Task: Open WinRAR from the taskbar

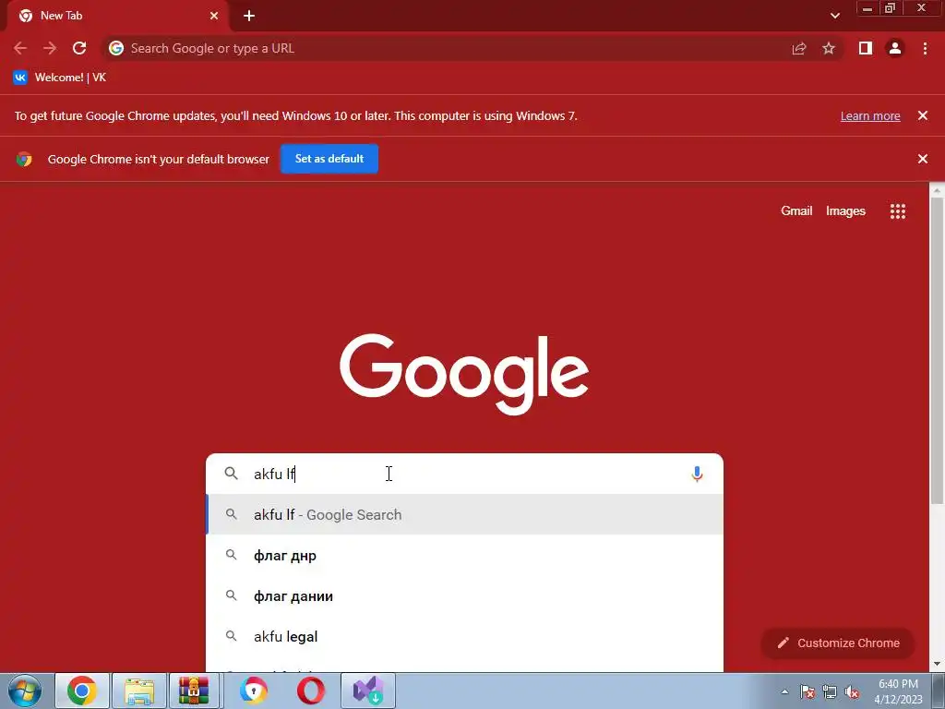Action: 194,691
